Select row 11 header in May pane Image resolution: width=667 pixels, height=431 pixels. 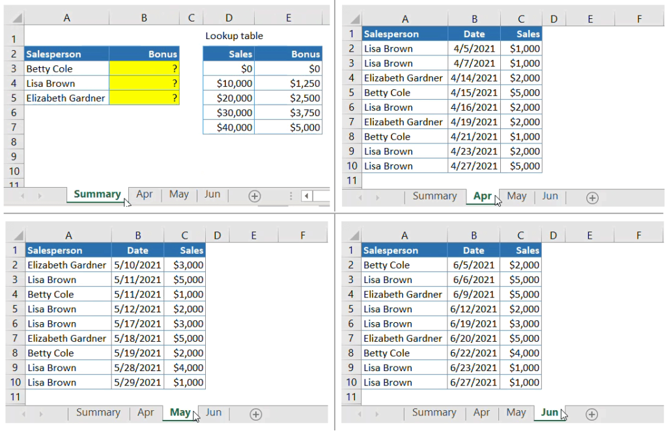coord(16,397)
